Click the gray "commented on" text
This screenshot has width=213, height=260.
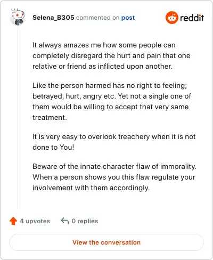[97, 18]
